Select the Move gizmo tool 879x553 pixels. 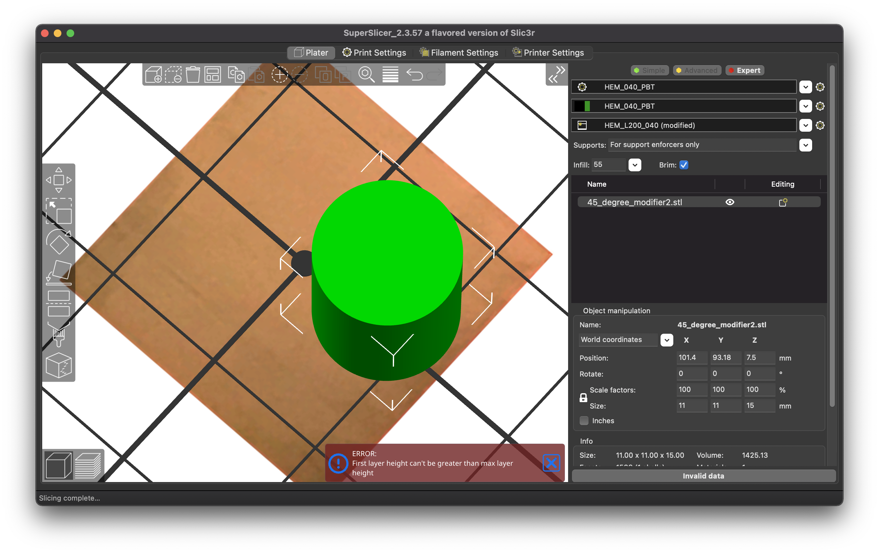coord(59,180)
